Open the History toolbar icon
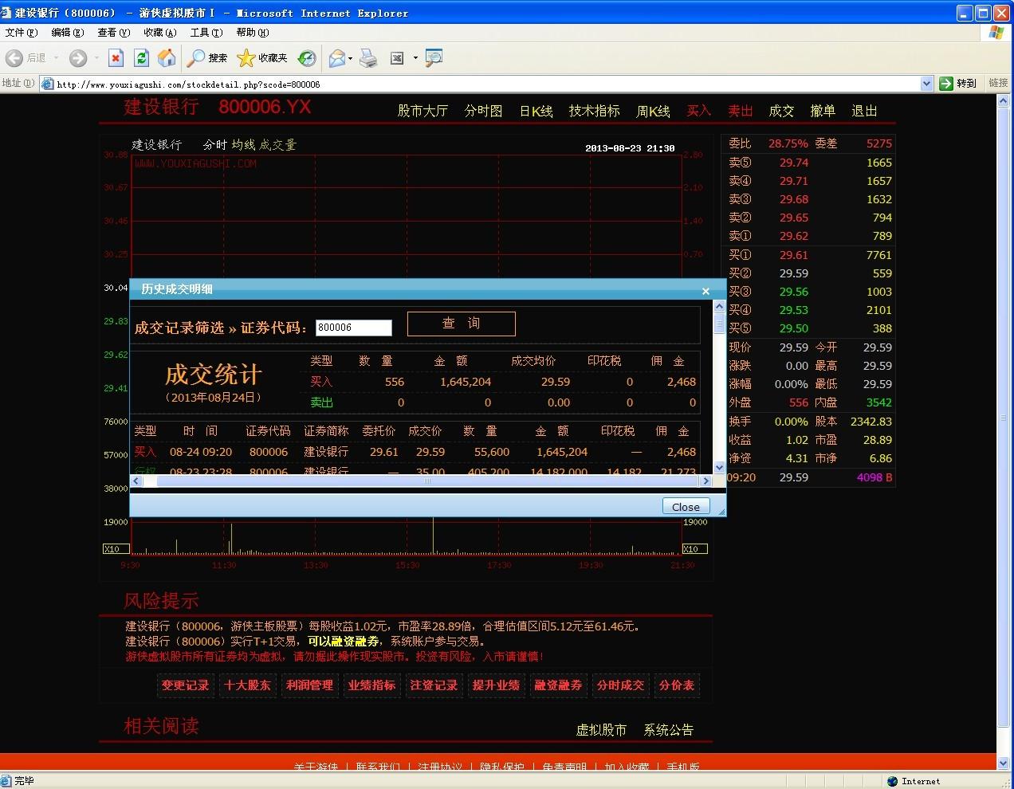The image size is (1014, 789). (307, 58)
